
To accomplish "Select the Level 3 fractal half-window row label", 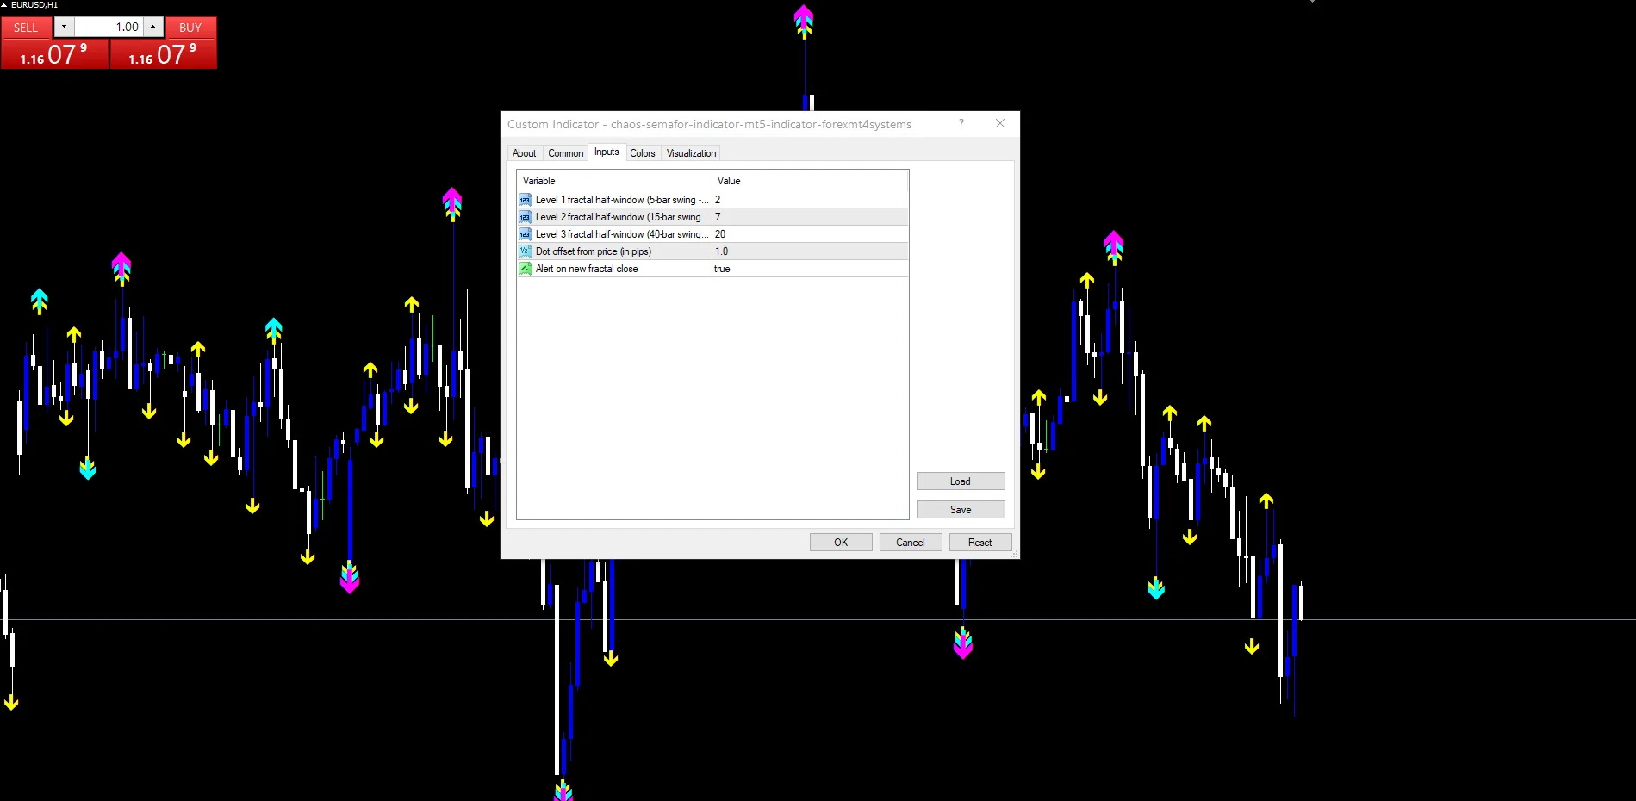I will [x=621, y=234].
